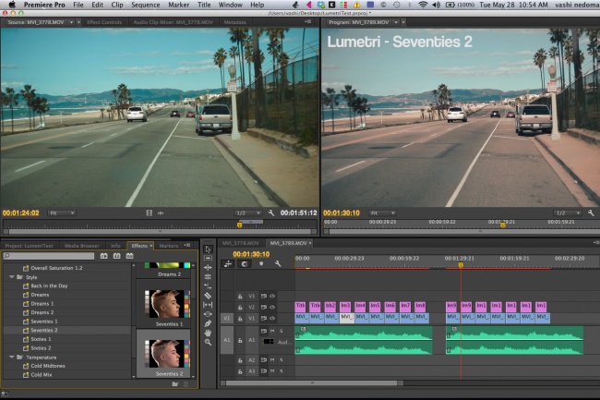Toggle sync lock on V3 track

coord(264,296)
